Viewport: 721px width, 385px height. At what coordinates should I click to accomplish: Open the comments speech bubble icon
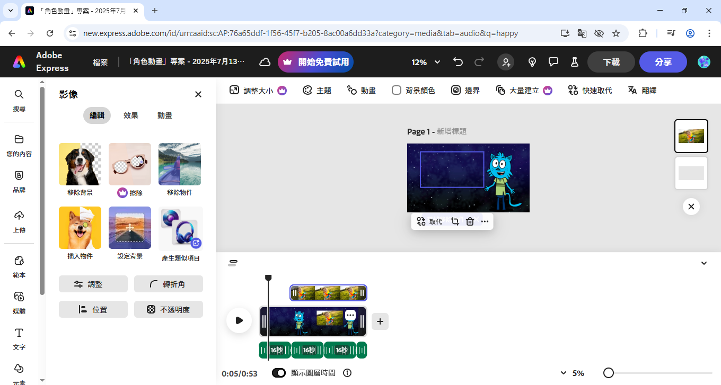click(553, 62)
